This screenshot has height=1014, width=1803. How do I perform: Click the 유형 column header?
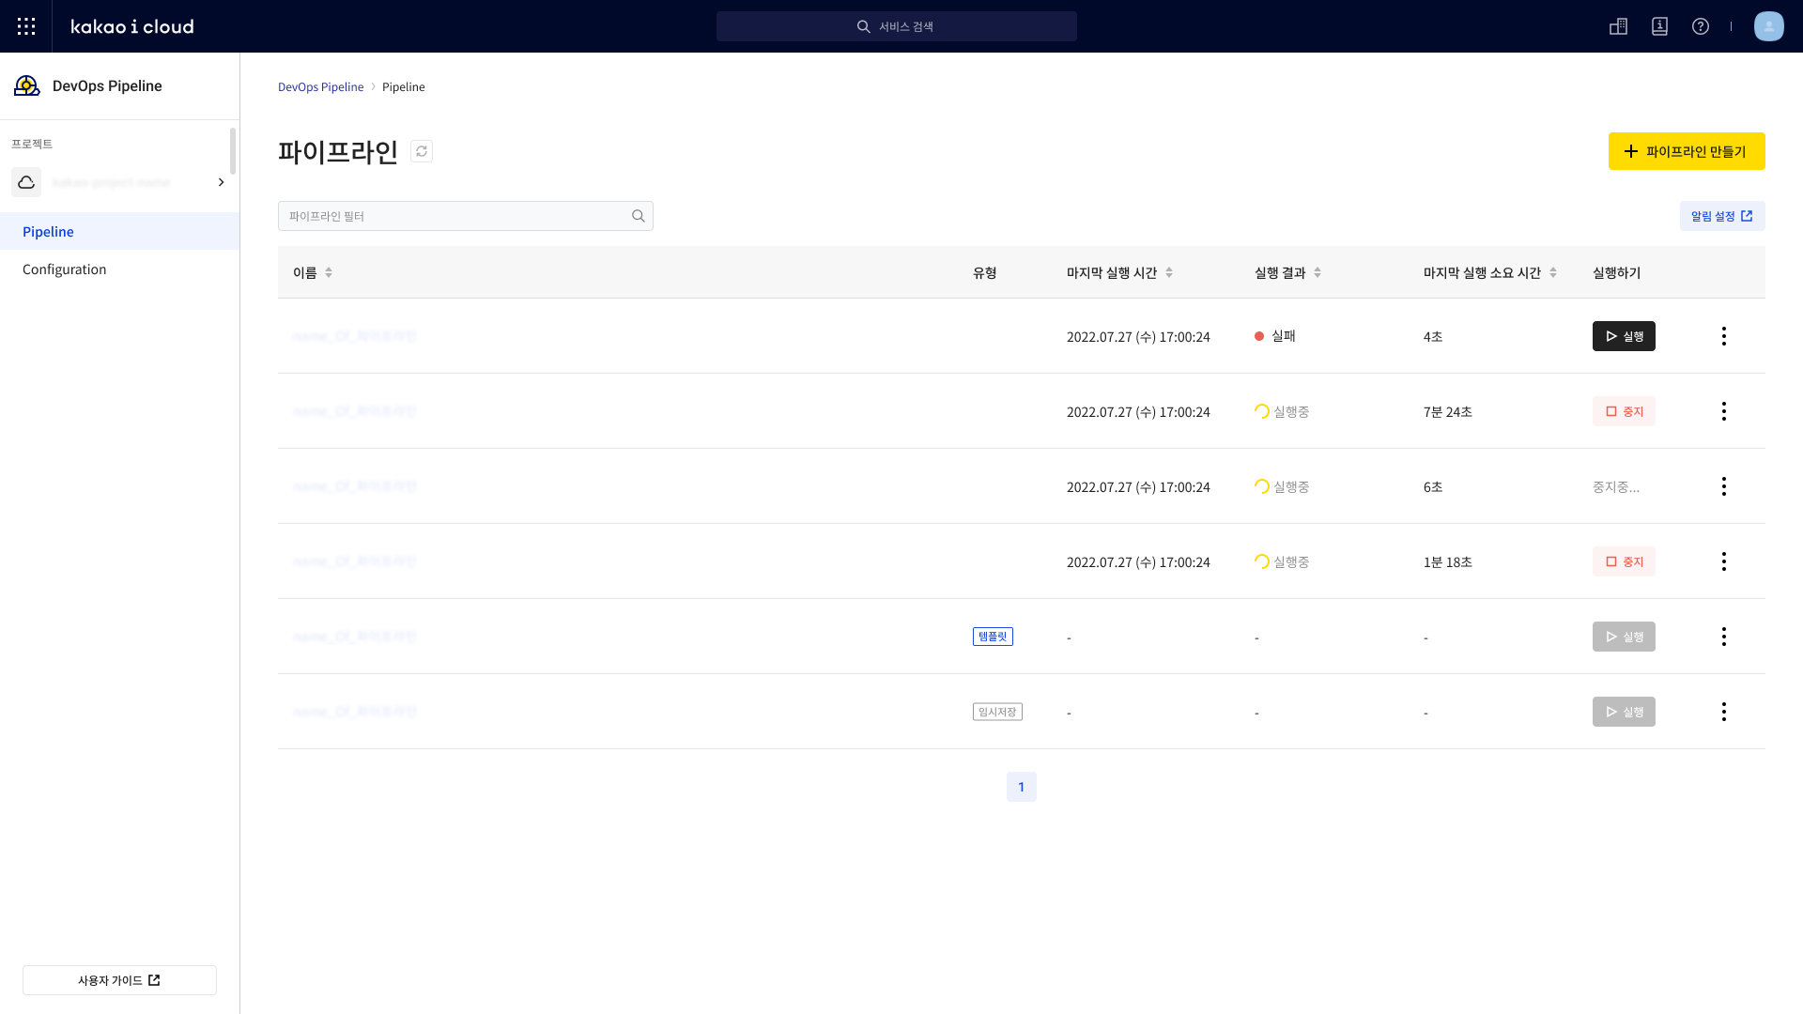[x=985, y=272]
